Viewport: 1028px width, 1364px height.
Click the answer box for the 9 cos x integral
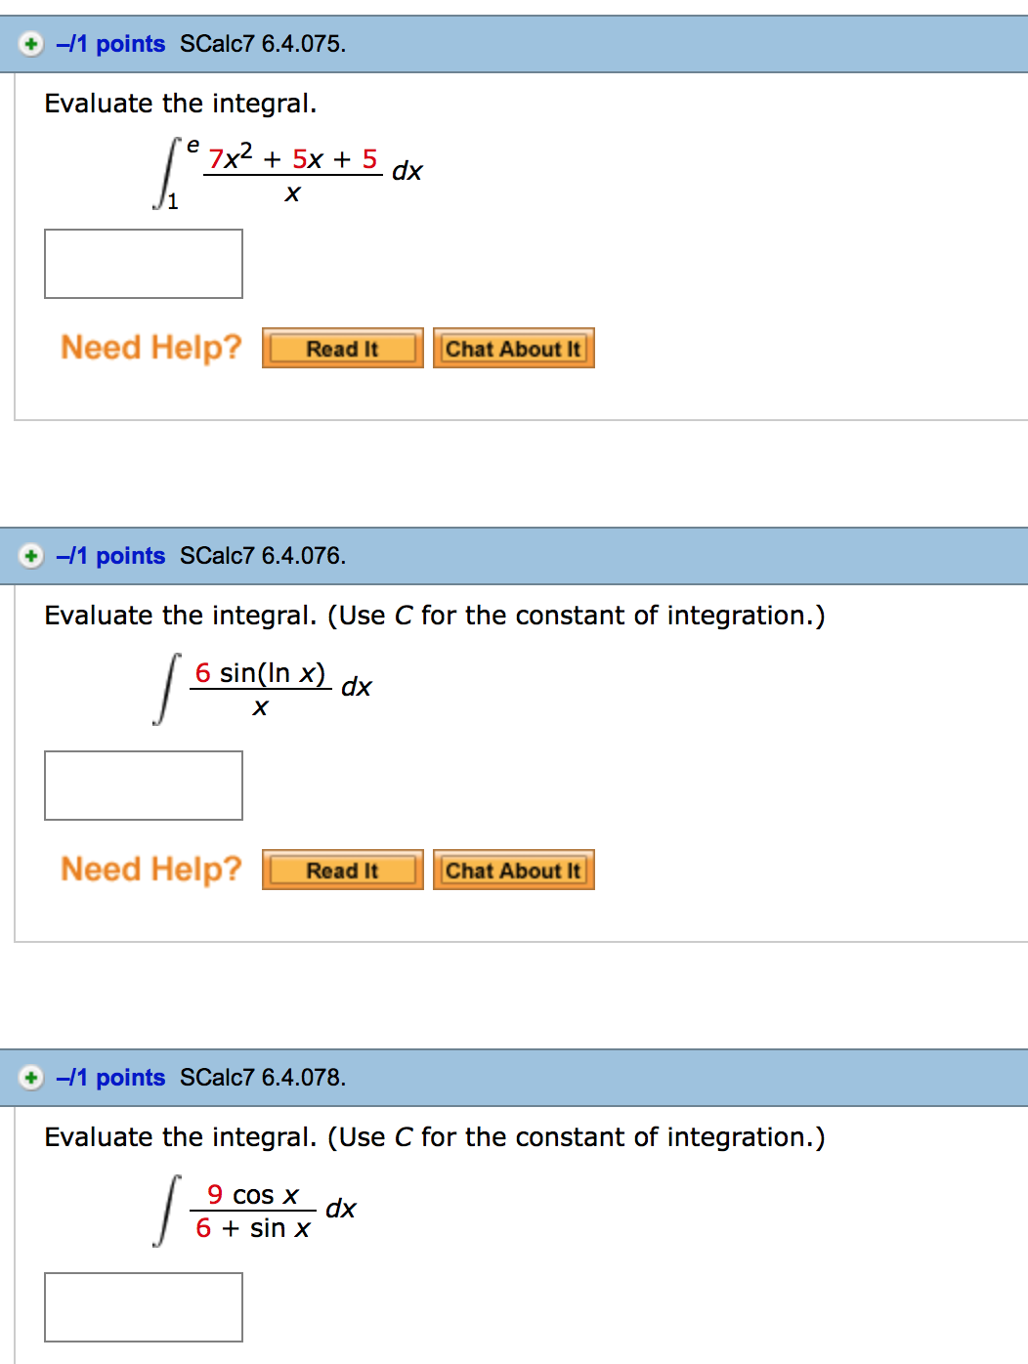coord(143,1306)
